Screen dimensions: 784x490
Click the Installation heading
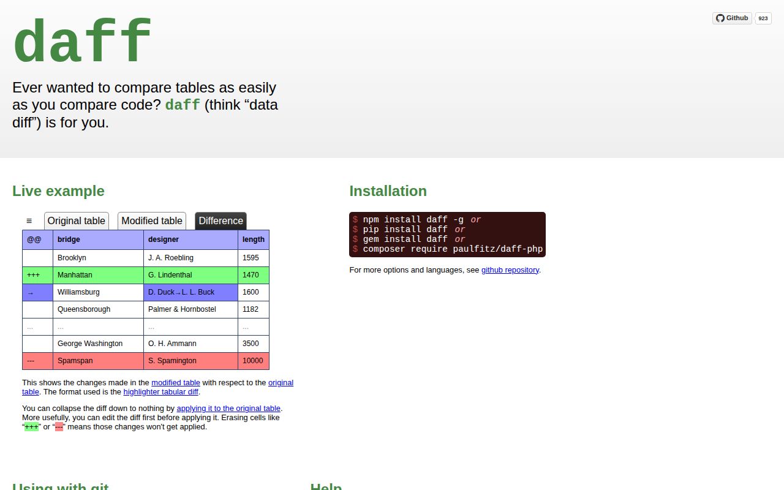click(388, 191)
